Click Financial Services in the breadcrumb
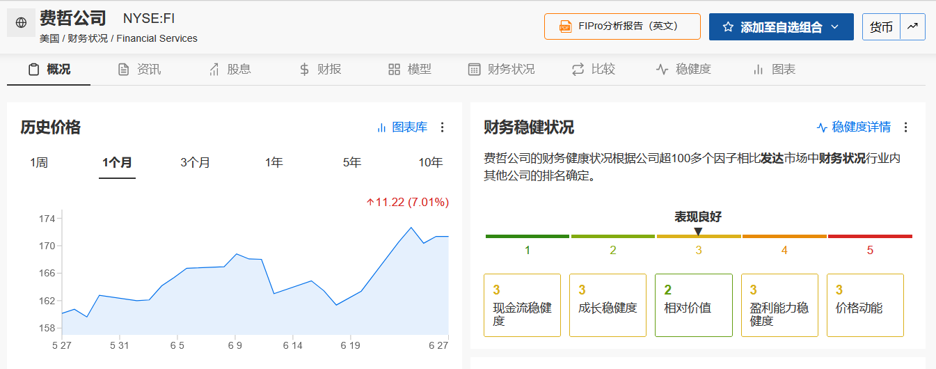Image resolution: width=936 pixels, height=369 pixels. tap(157, 39)
